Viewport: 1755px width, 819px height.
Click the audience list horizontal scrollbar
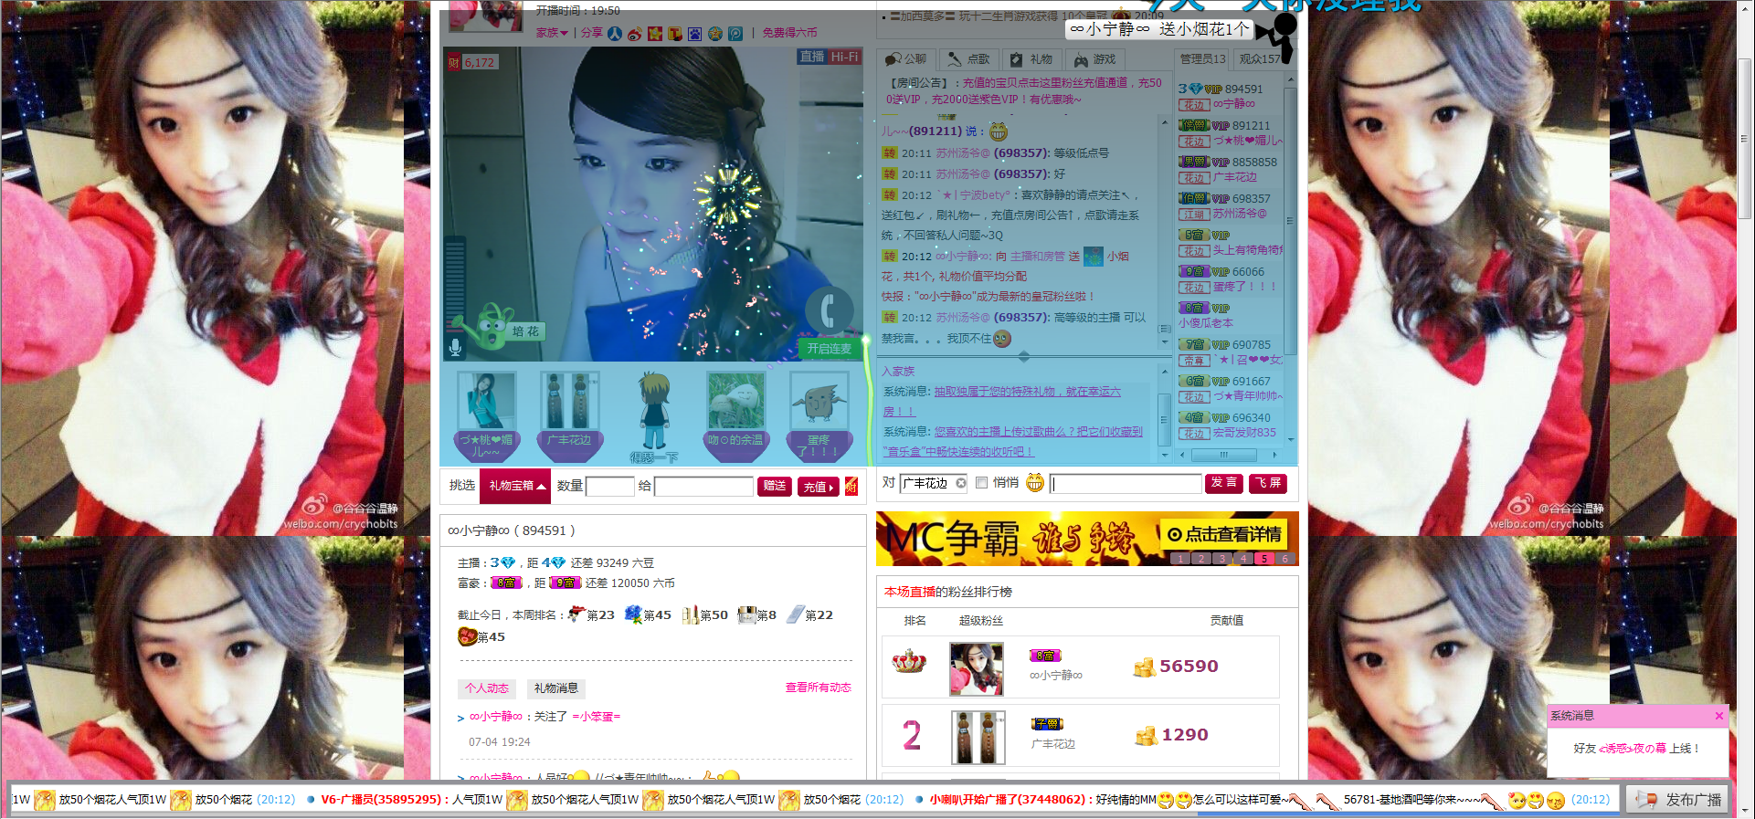[1224, 454]
